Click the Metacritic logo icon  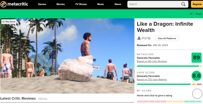pos(3,4)
